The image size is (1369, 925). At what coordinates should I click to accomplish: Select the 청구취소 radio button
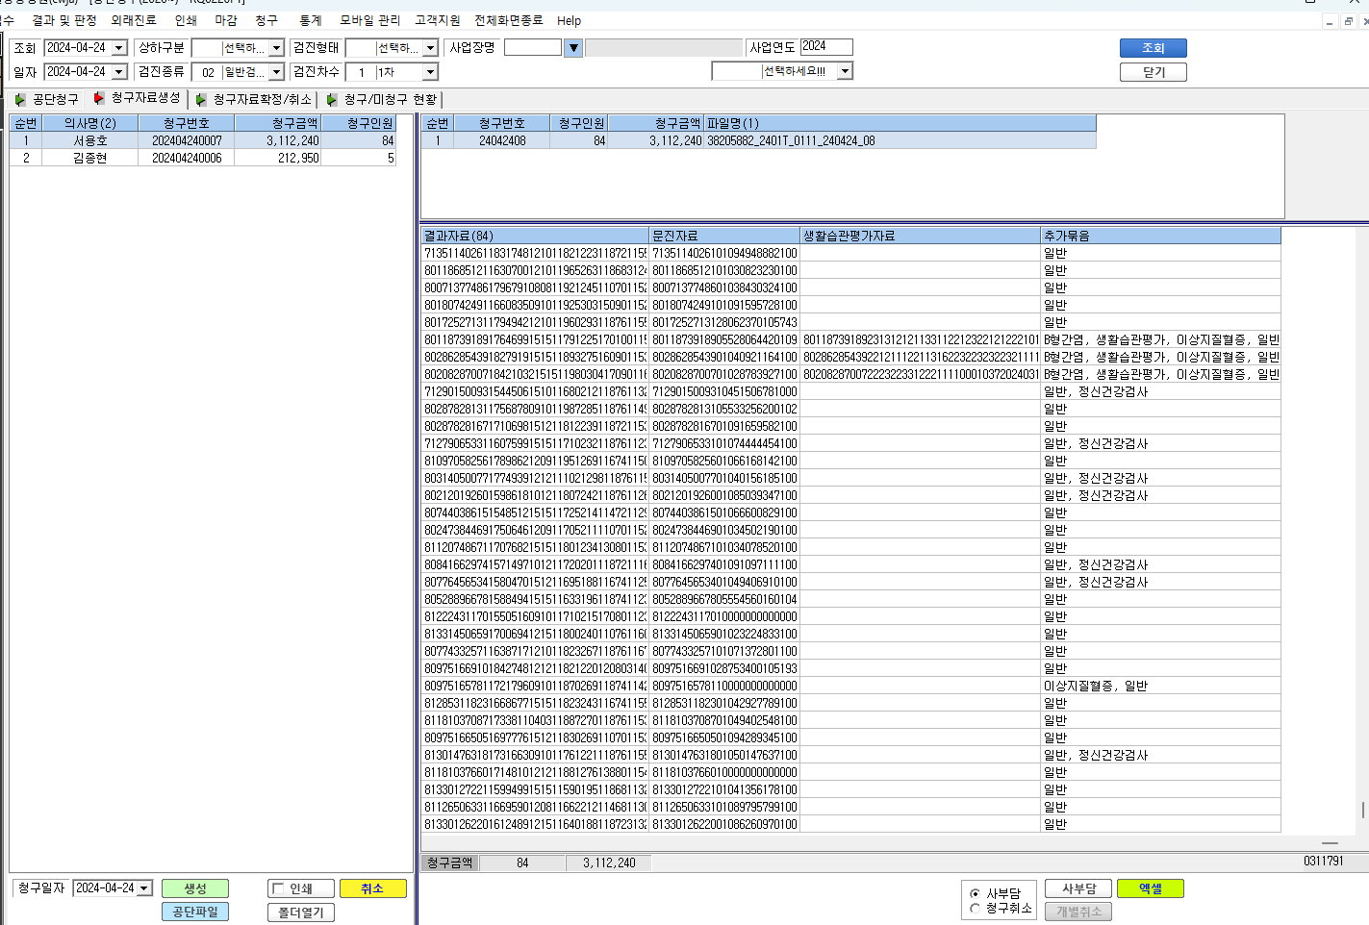976,908
